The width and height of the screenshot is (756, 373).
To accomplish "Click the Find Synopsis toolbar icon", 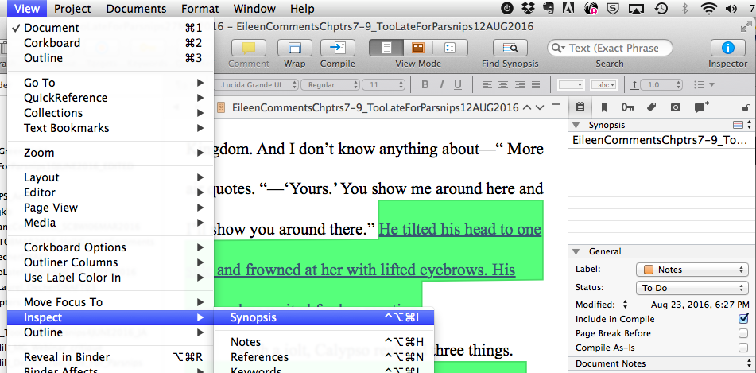I will (x=510, y=48).
